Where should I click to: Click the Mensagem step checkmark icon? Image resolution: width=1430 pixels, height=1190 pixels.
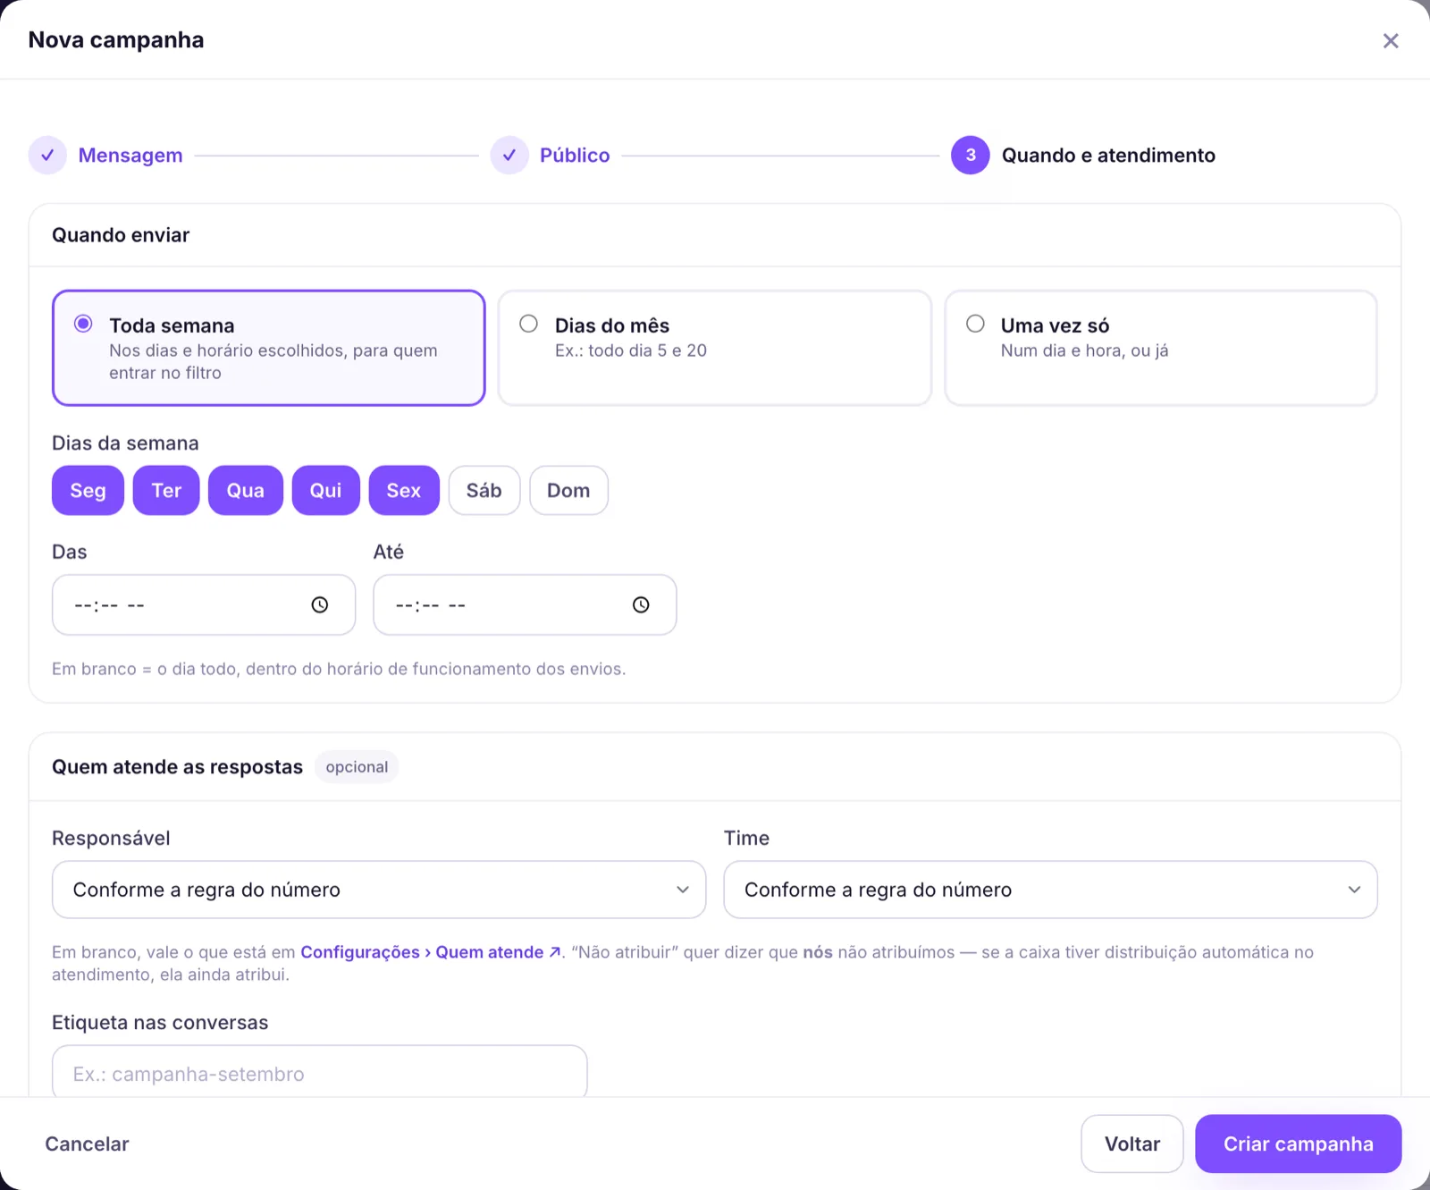[47, 156]
